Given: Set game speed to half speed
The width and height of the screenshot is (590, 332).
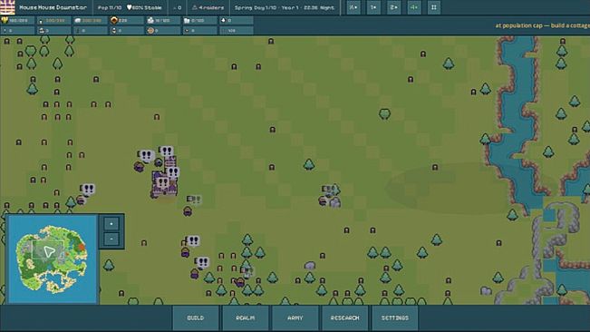Looking at the screenshot, I should (353, 7).
